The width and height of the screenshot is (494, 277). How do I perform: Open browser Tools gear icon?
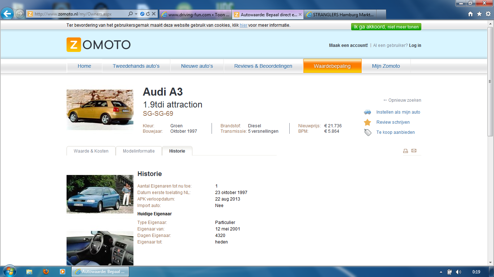(x=488, y=14)
